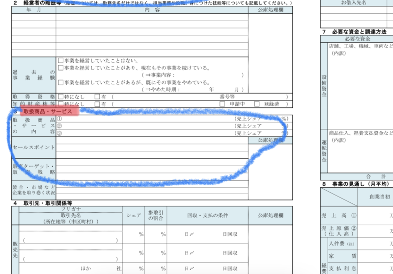Click the 競合・市場など entry area
This screenshot has width=393, height=274.
[x=152, y=190]
